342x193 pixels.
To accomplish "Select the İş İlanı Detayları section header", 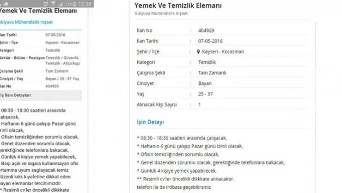I will (x=16, y=95).
